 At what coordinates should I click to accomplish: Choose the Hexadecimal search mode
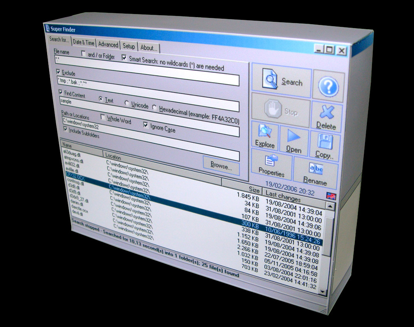[x=155, y=107]
